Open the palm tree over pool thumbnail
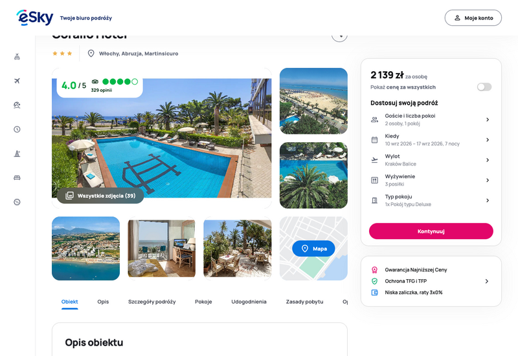518x356 pixels. (313, 175)
